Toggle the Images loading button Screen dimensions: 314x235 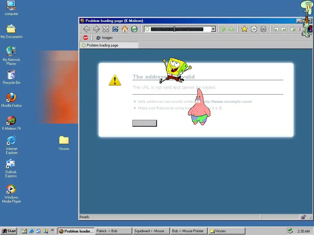105,38
